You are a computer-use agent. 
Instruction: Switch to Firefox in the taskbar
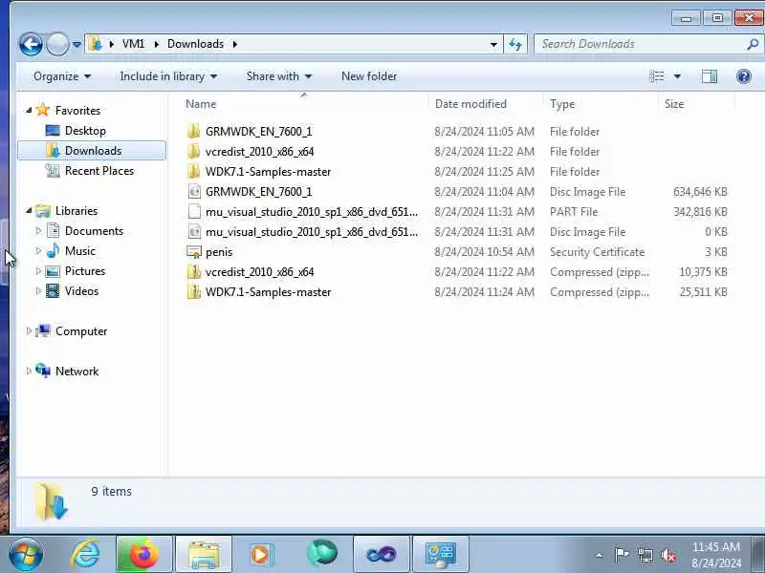144,555
